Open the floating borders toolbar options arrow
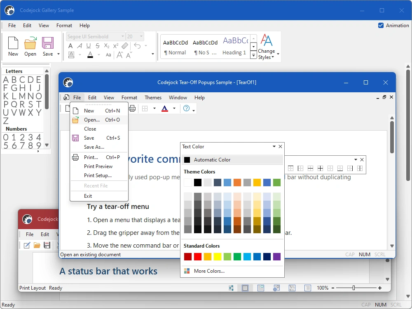Viewport: 412px width, 309px height. click(356, 159)
